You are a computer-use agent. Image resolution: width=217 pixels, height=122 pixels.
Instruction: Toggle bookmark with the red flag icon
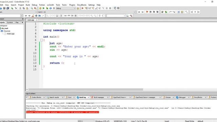pos(147,12)
